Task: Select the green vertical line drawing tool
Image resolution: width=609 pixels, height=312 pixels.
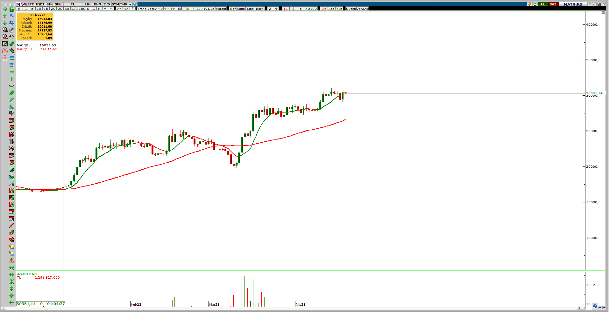Action: click(12, 79)
